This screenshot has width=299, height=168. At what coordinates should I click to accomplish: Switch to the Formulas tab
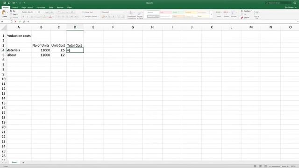[41, 7]
